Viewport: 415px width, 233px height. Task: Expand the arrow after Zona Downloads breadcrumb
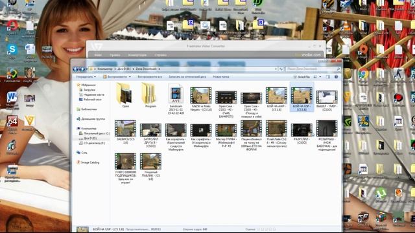159,69
